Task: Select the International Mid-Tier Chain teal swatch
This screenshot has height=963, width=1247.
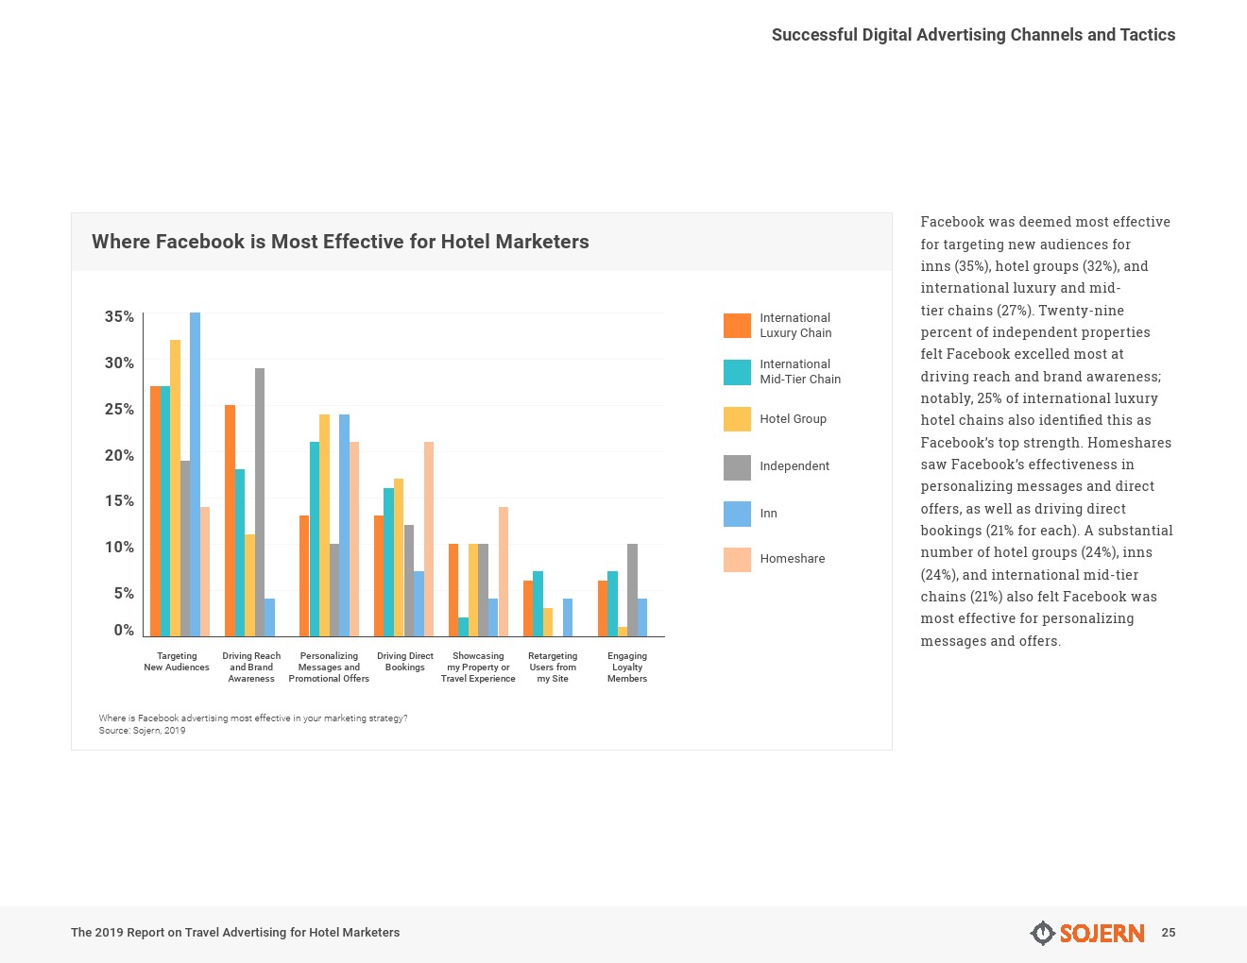Action: [737, 372]
